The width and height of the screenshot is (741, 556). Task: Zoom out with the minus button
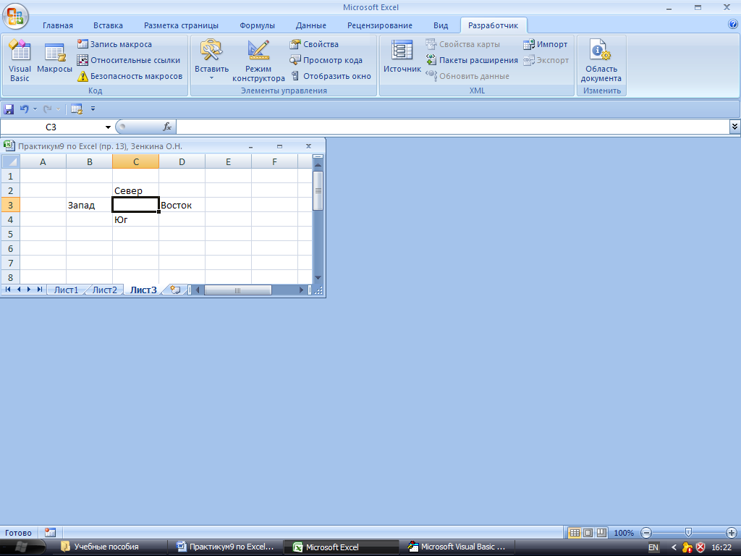tap(646, 533)
